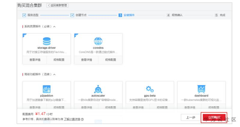Click the 上一步 button

tap(191, 117)
